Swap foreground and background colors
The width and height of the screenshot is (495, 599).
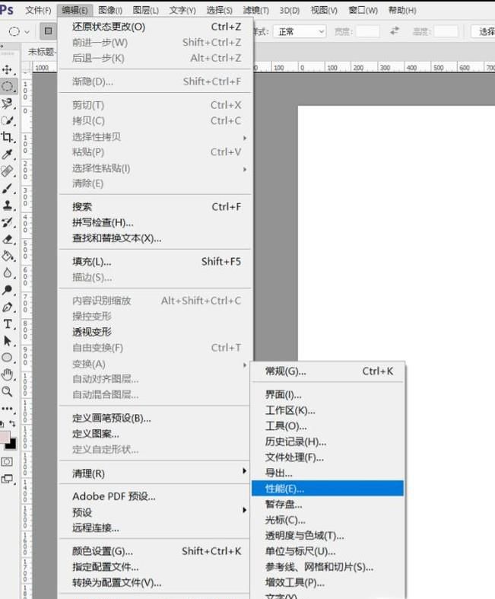tap(13, 423)
